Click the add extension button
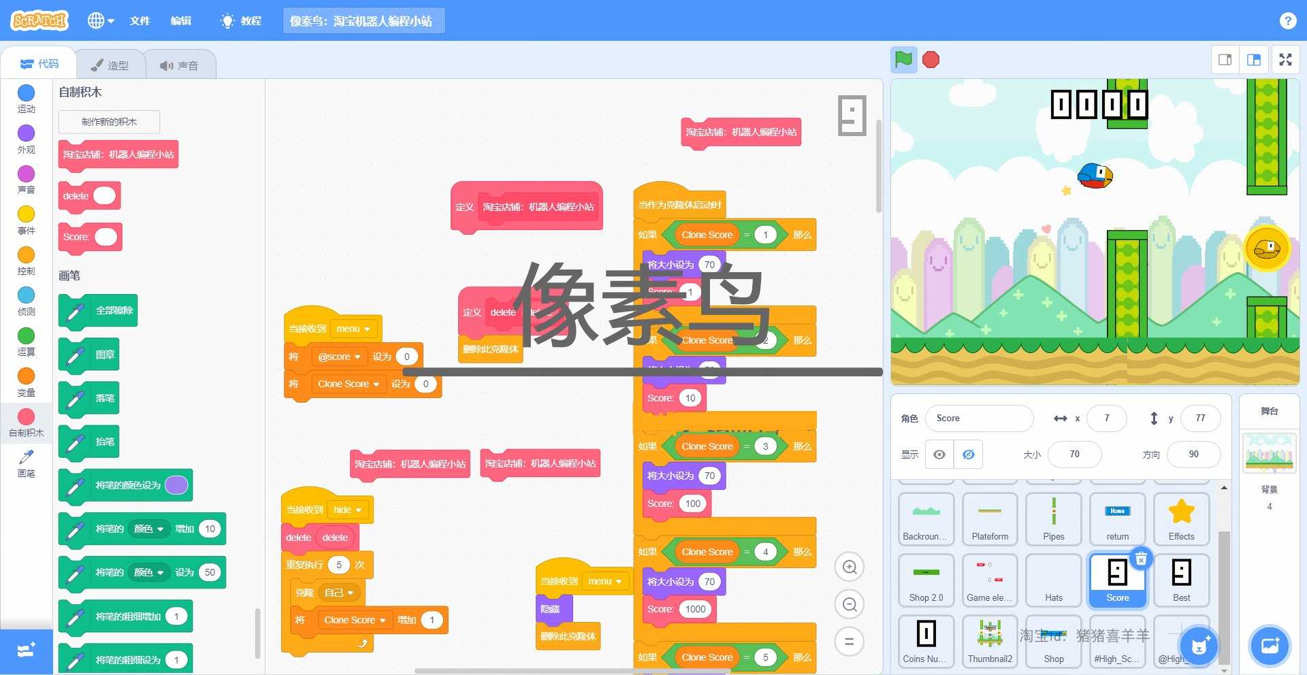 click(26, 651)
